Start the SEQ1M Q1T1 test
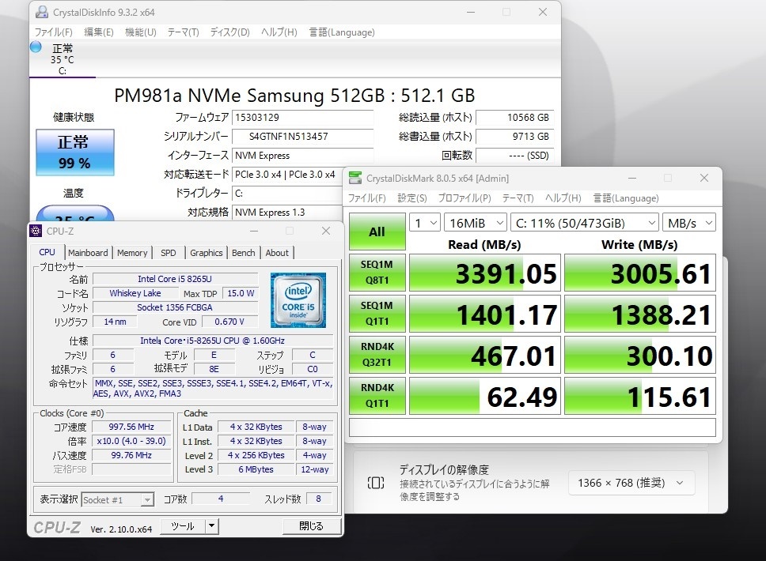766x561 pixels. coord(377,313)
